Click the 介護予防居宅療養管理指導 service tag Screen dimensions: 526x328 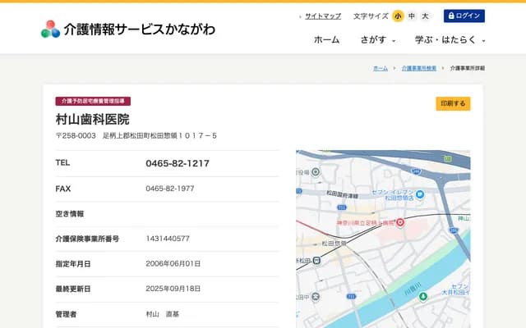coord(93,101)
